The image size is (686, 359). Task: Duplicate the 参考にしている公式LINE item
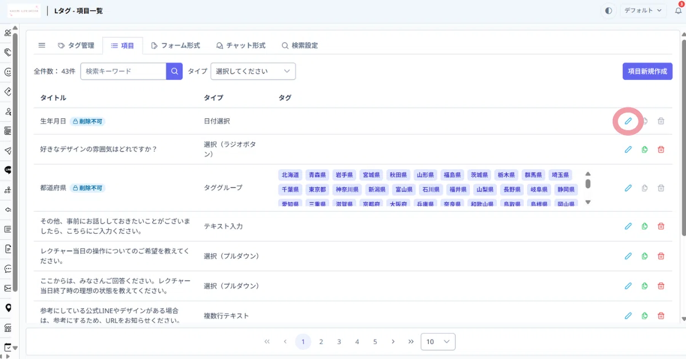[644, 315]
